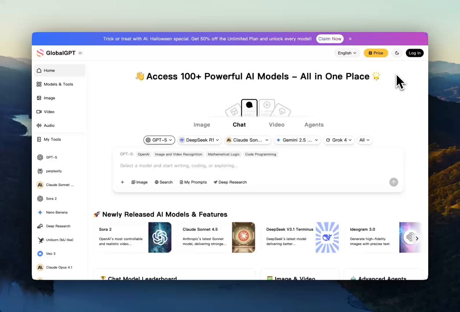Image resolution: width=460 pixels, height=312 pixels.
Task: Open the GPT-5 model dropdown
Action: [x=159, y=140]
